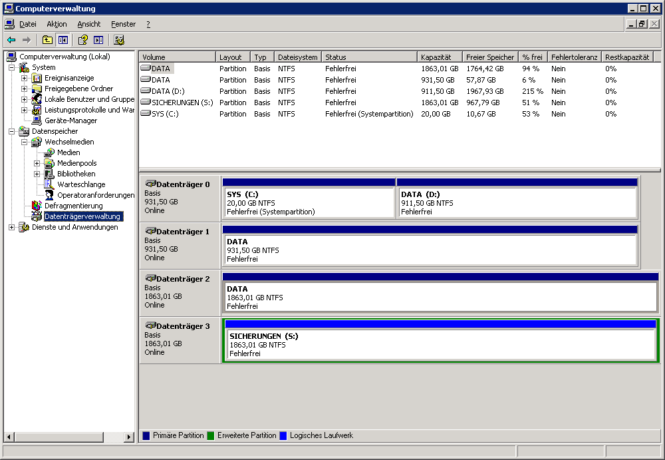Sort by the Freier Speicher column header
This screenshot has height=460, width=665.
[x=490, y=57]
